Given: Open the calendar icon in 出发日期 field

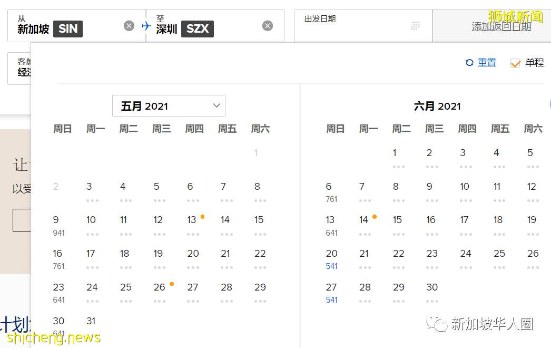Looking at the screenshot, I should pyautogui.click(x=415, y=25).
